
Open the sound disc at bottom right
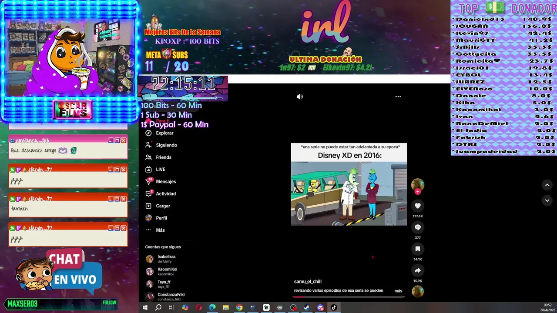418,291
